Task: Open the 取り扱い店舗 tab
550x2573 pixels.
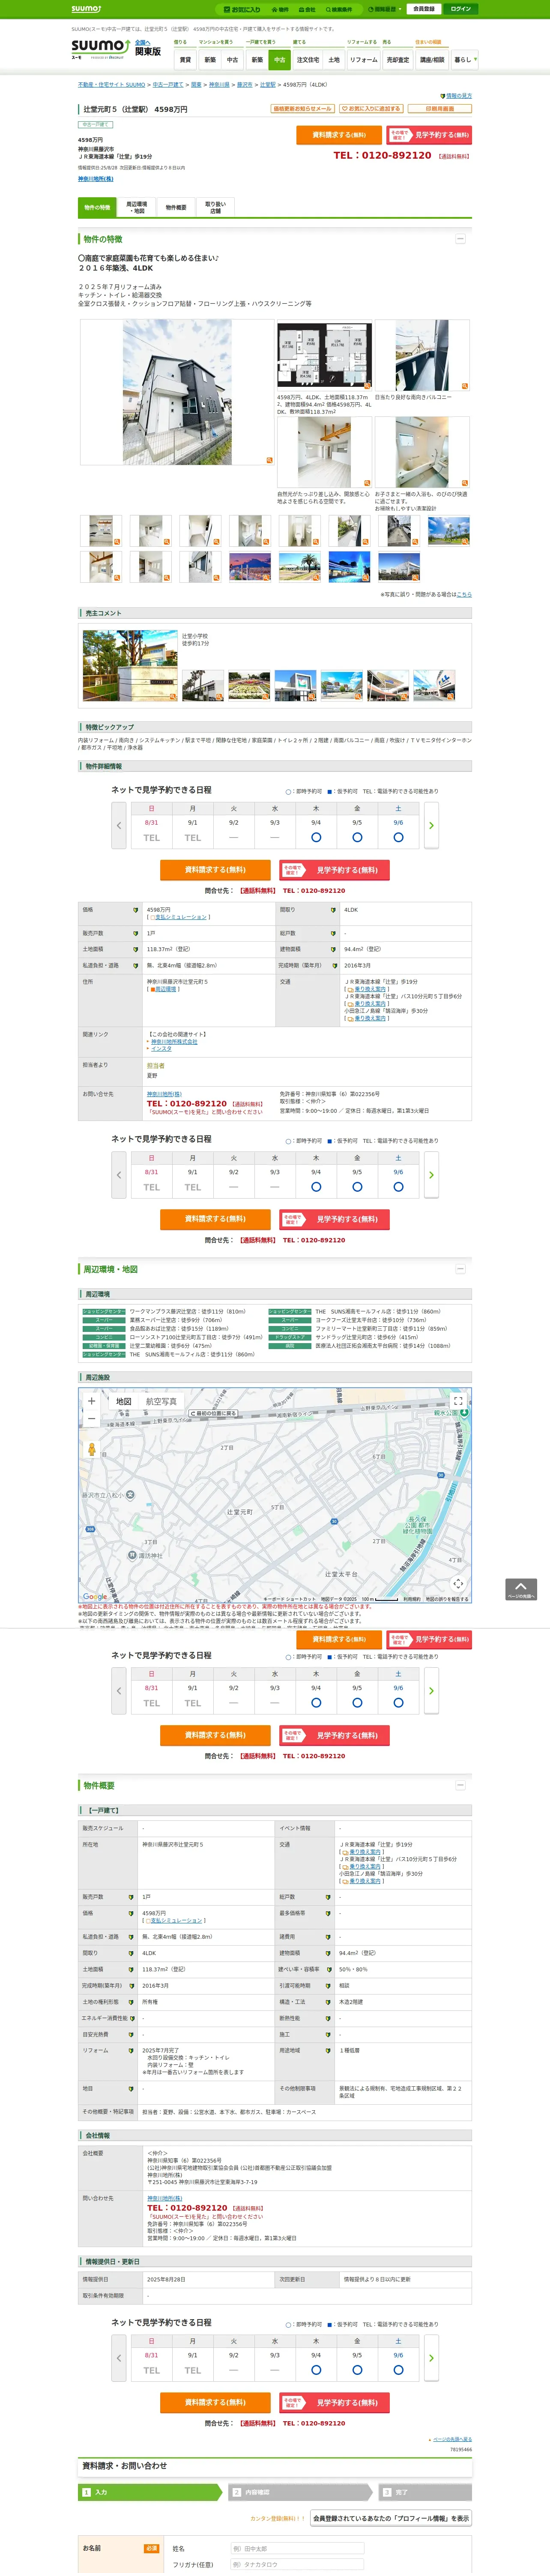Action: pyautogui.click(x=215, y=208)
